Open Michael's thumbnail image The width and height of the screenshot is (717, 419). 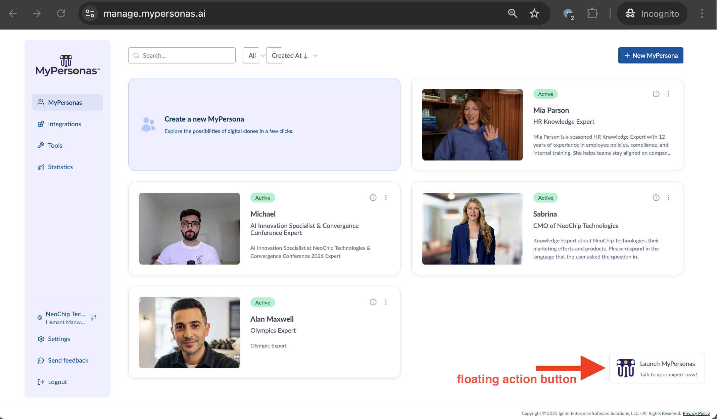point(189,229)
